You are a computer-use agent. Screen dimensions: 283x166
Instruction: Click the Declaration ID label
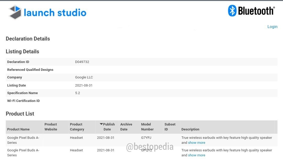(x=18, y=62)
